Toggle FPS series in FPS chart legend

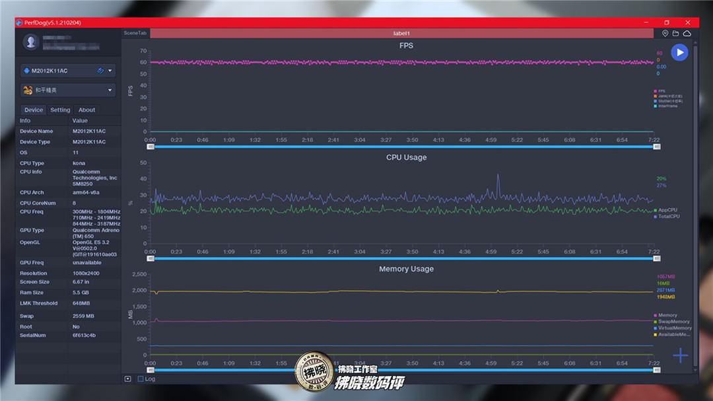(660, 91)
